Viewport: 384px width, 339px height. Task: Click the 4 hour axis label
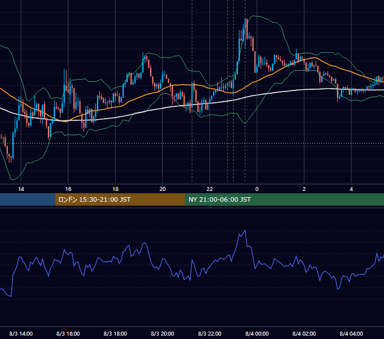pyautogui.click(x=351, y=189)
